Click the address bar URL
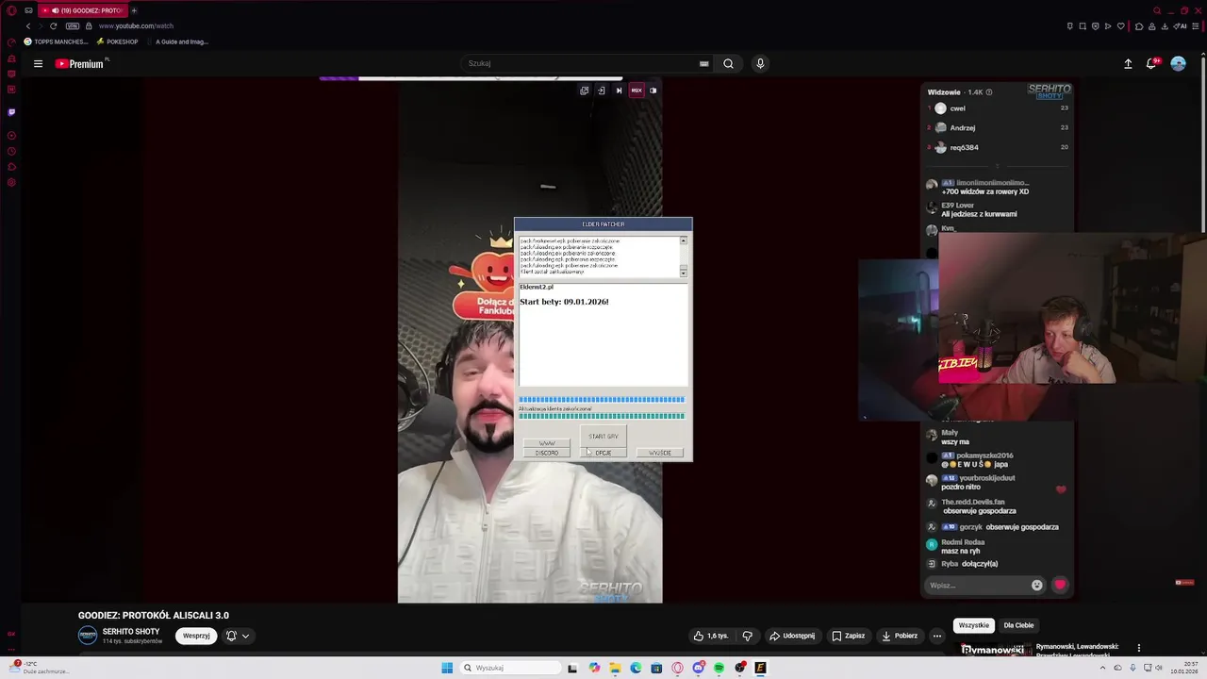Image resolution: width=1207 pixels, height=679 pixels. (136, 25)
